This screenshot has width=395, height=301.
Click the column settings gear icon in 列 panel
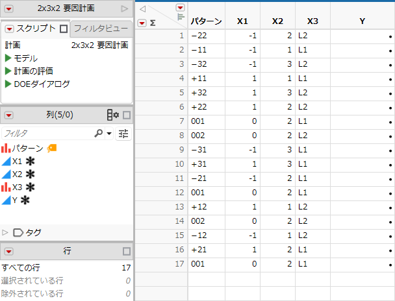click(x=113, y=115)
